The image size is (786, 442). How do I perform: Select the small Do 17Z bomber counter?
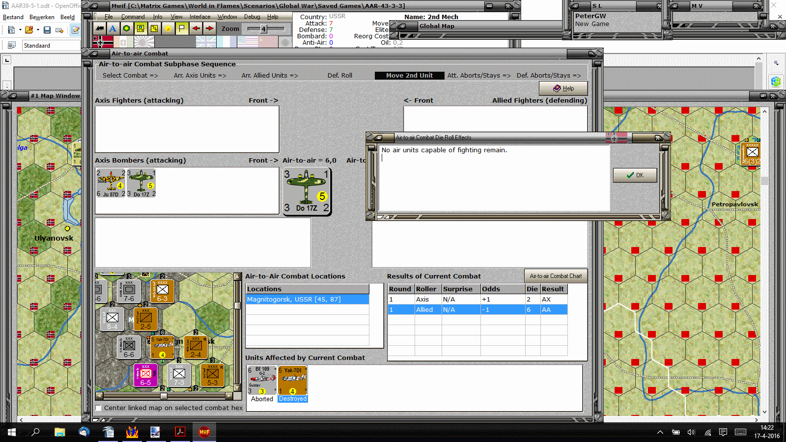141,183
